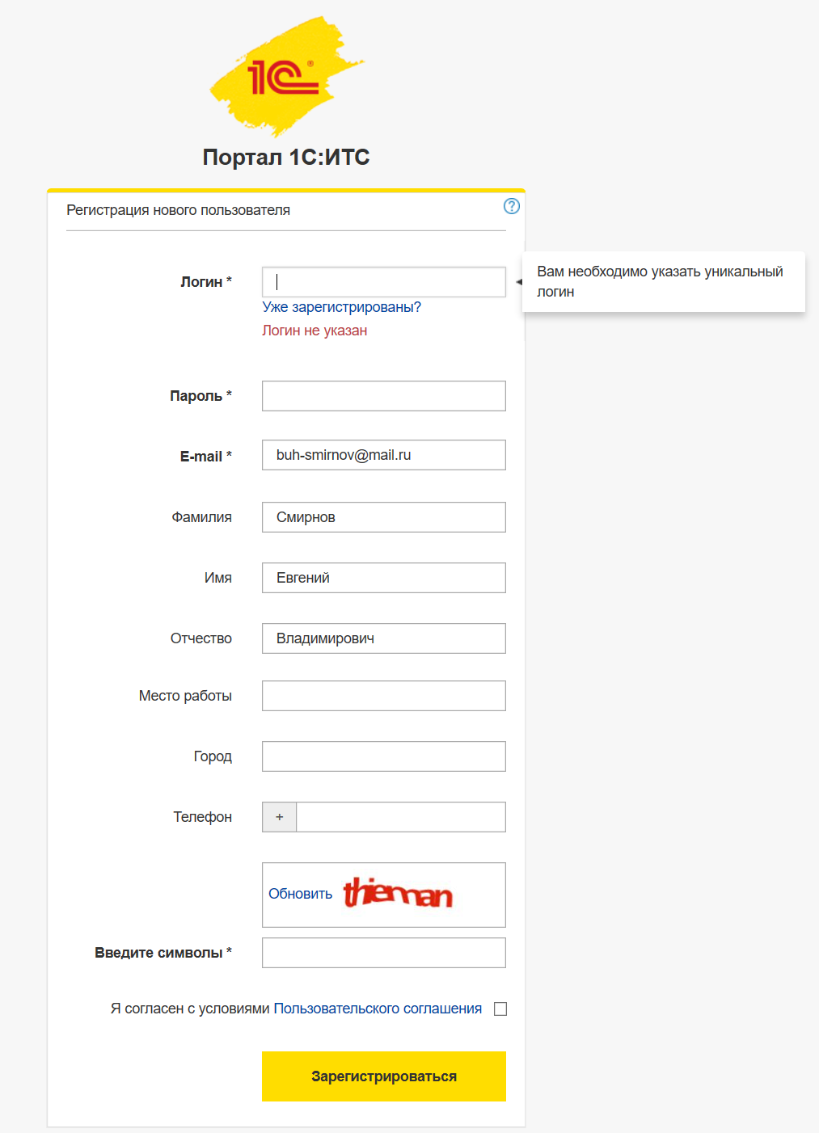Click the Имя field label

(x=218, y=578)
